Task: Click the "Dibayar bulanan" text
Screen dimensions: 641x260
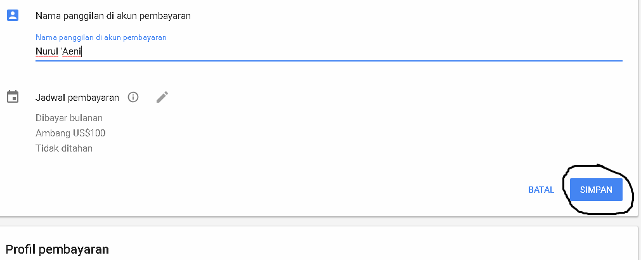Action: 69,118
